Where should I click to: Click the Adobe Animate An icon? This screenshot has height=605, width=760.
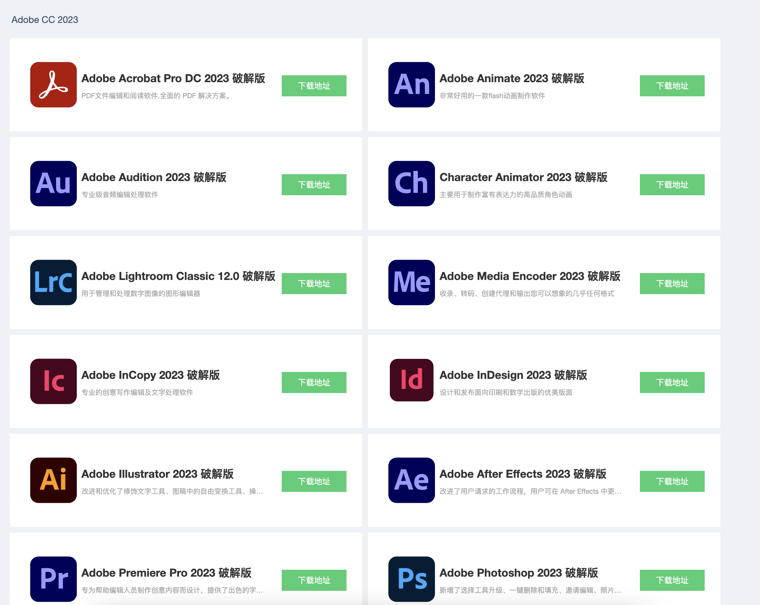point(412,85)
